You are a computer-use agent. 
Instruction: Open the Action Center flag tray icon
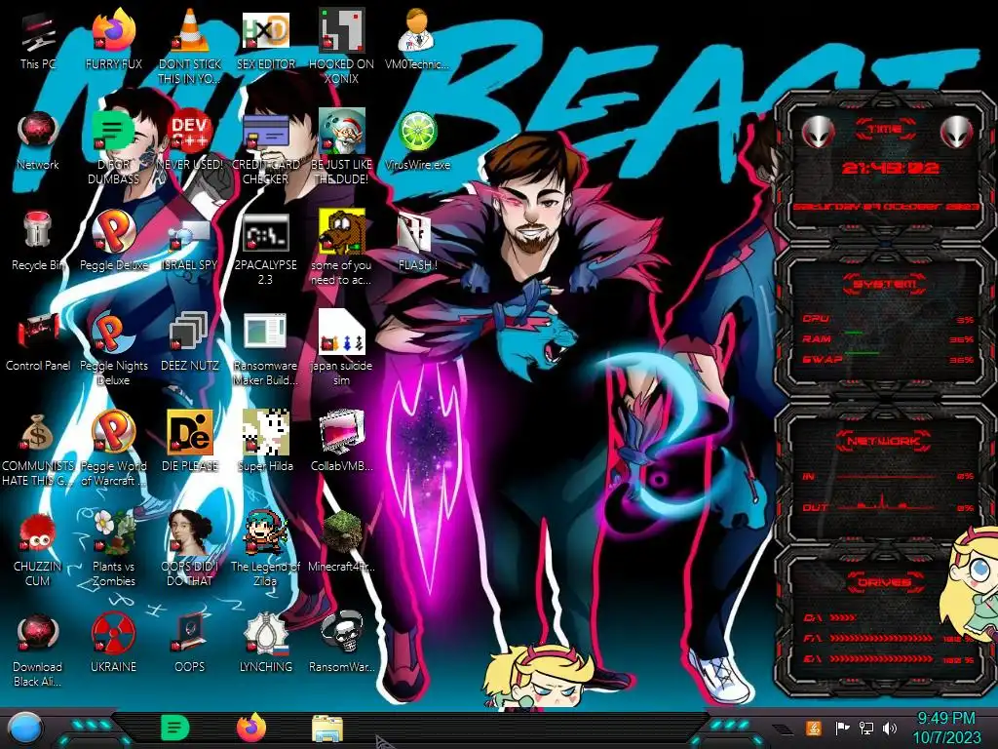tap(842, 728)
